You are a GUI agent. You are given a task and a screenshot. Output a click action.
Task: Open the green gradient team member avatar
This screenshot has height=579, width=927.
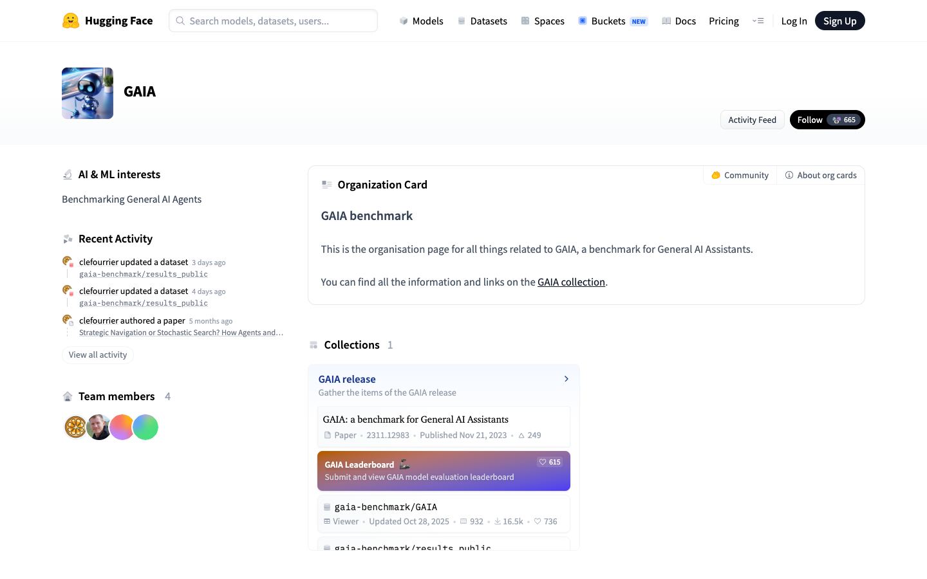[145, 427]
